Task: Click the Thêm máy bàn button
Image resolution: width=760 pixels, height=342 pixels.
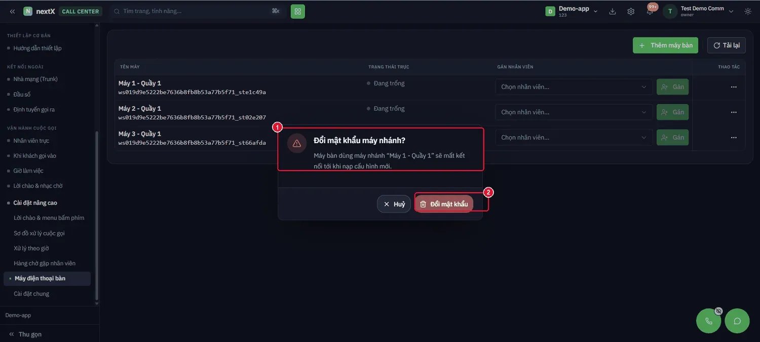Action: 666,46
